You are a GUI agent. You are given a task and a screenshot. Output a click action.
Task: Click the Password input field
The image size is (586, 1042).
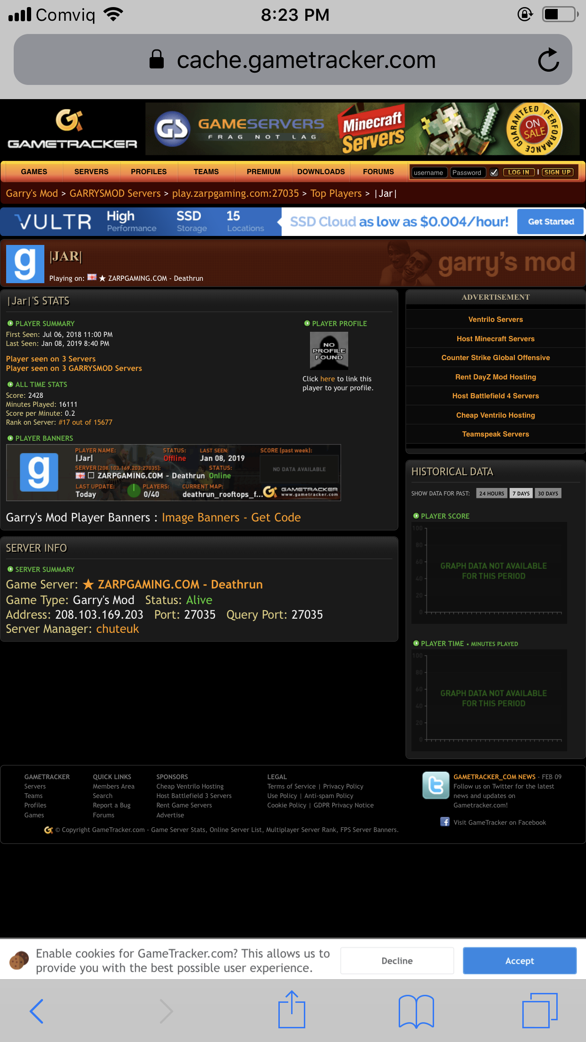(x=468, y=172)
